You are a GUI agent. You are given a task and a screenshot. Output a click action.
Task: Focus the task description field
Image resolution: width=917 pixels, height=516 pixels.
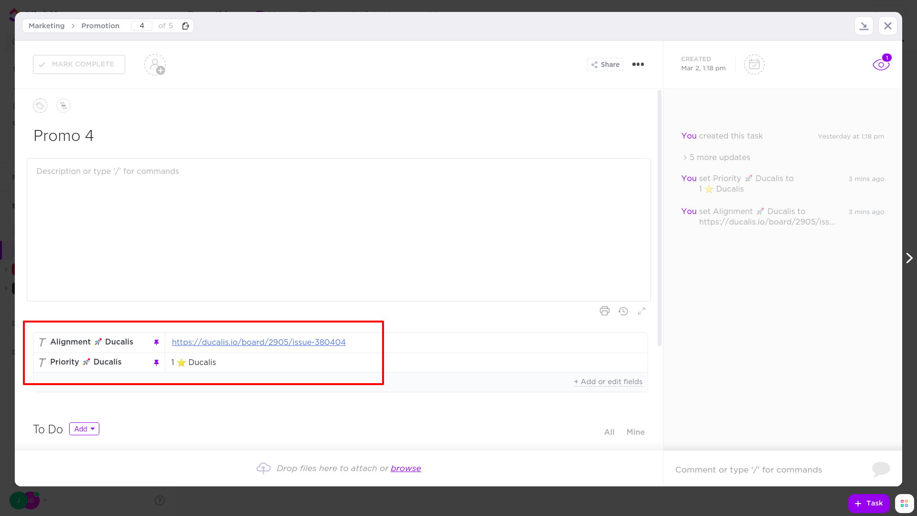click(x=339, y=230)
